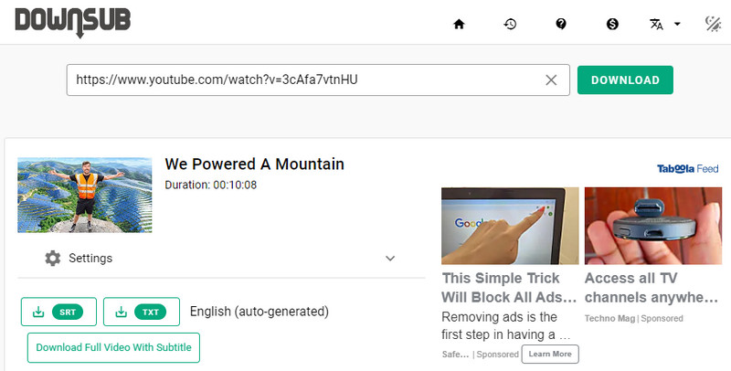Expand the Settings chevron
The width and height of the screenshot is (731, 371).
(390, 259)
